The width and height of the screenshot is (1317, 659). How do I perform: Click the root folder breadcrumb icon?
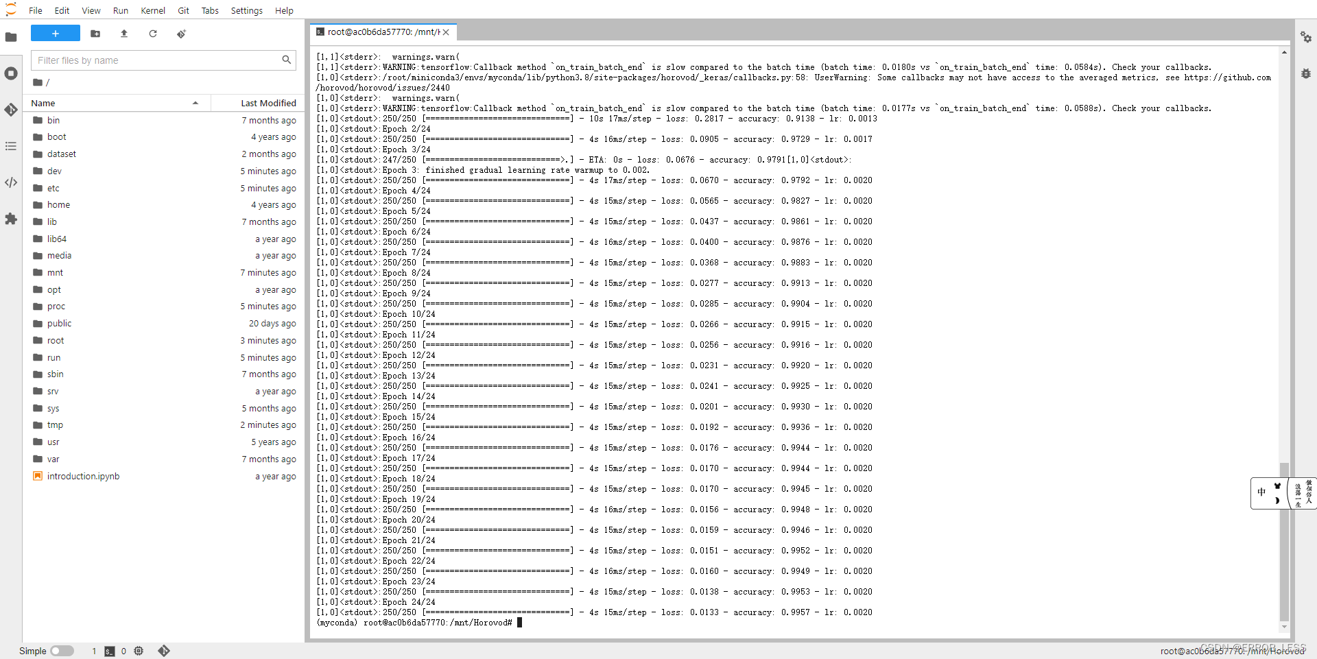38,82
